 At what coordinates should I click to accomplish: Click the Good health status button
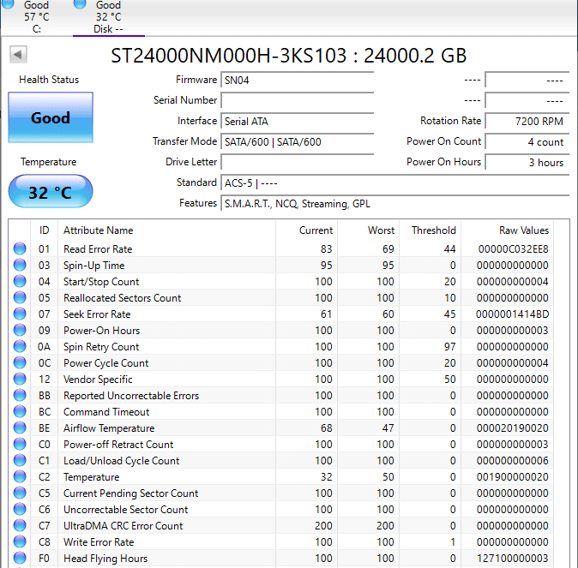51,117
